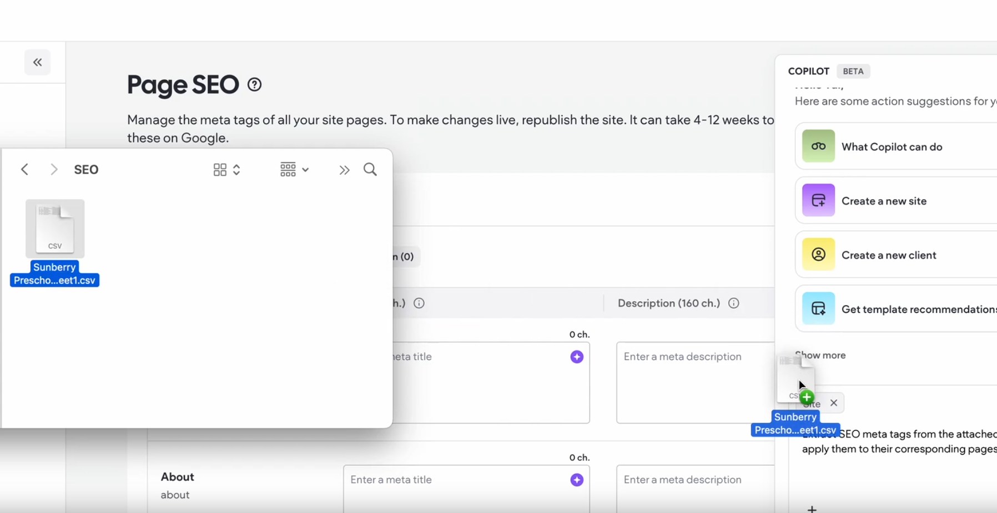
Task: Click the What Copilot can do icon
Action: [818, 146]
